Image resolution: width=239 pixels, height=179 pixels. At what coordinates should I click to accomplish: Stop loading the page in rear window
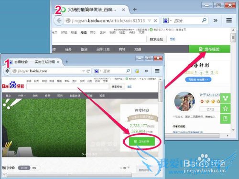point(155,21)
